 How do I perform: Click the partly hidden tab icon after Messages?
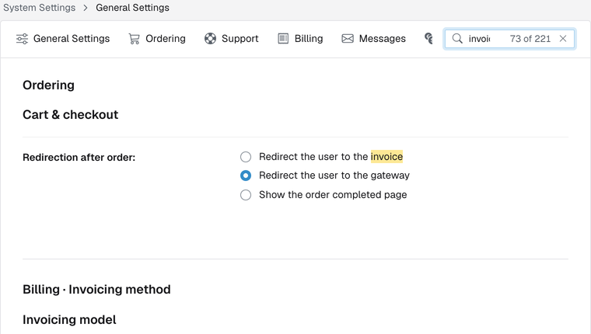(429, 38)
